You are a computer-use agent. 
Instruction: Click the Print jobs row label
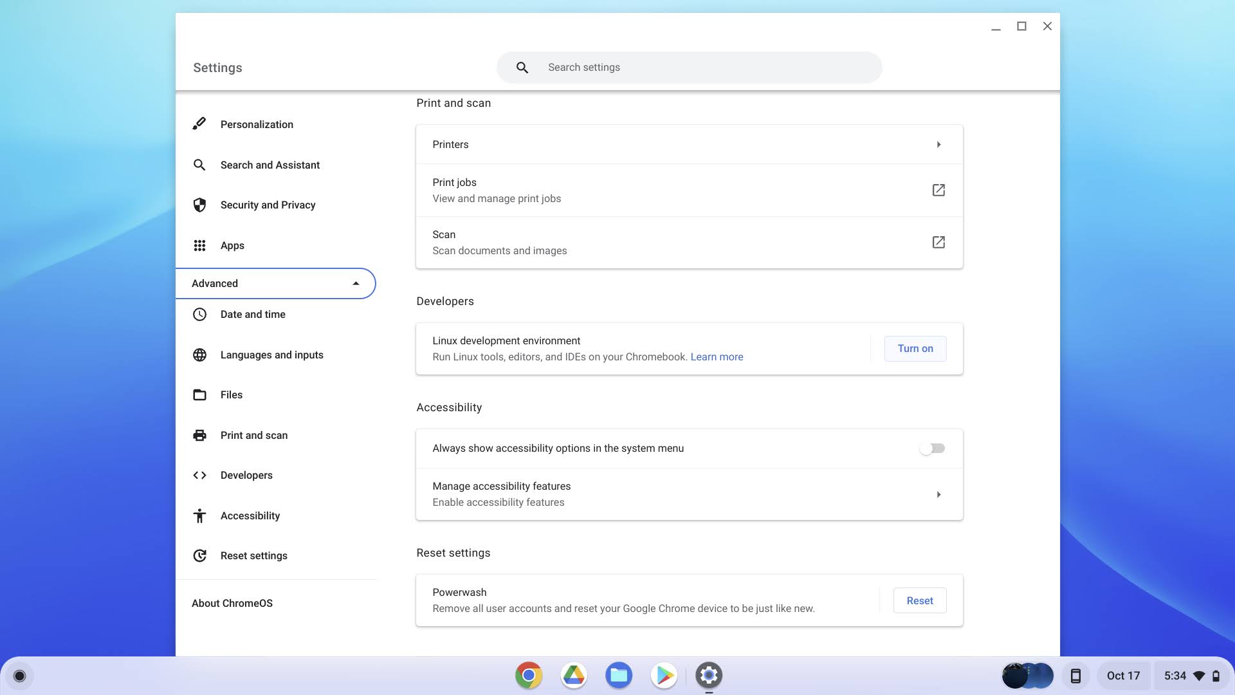click(454, 182)
